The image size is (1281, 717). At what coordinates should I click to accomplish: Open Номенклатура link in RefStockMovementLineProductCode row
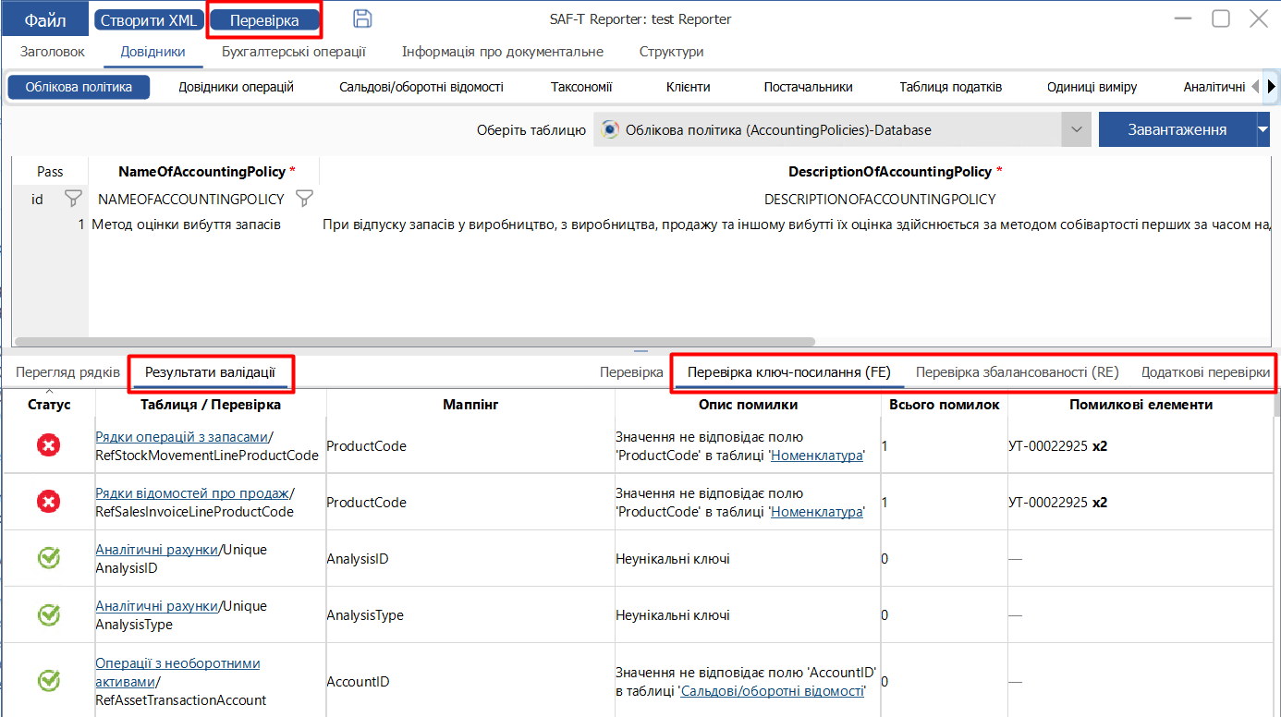(x=817, y=456)
